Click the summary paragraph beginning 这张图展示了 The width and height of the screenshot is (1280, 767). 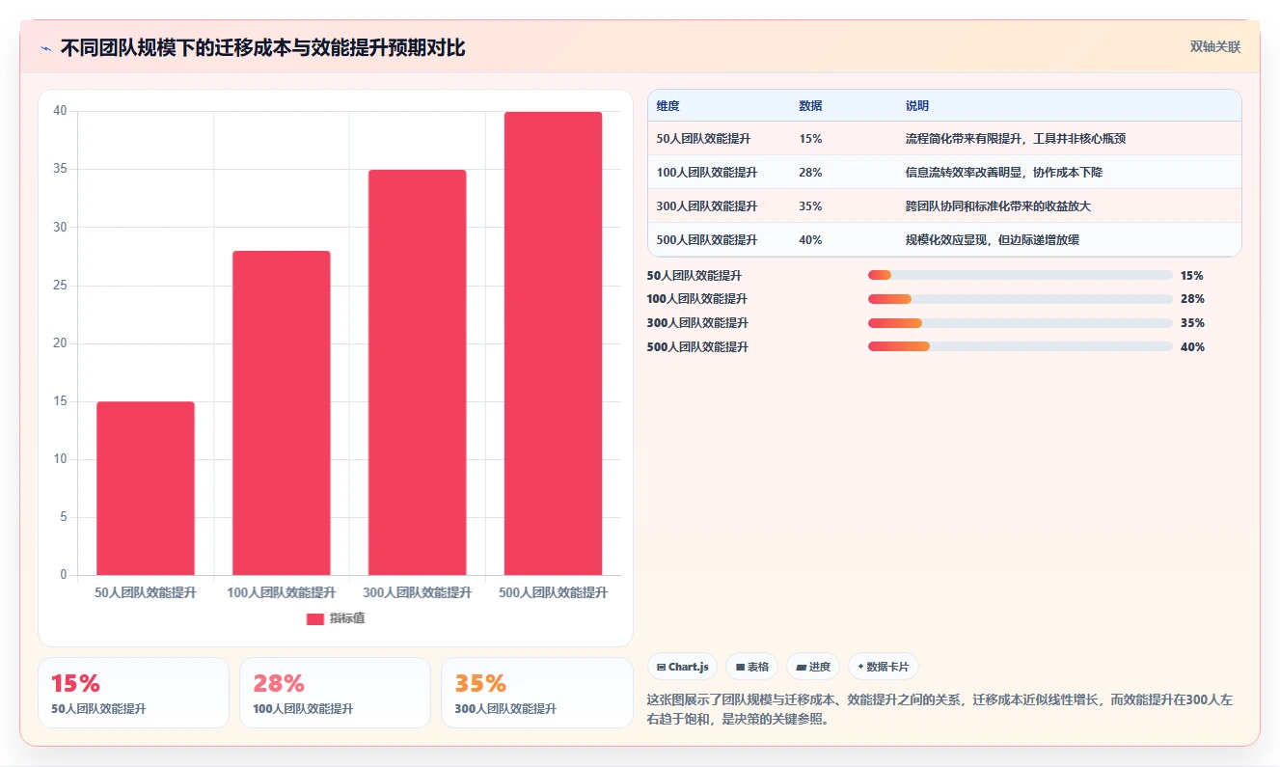[x=940, y=709]
